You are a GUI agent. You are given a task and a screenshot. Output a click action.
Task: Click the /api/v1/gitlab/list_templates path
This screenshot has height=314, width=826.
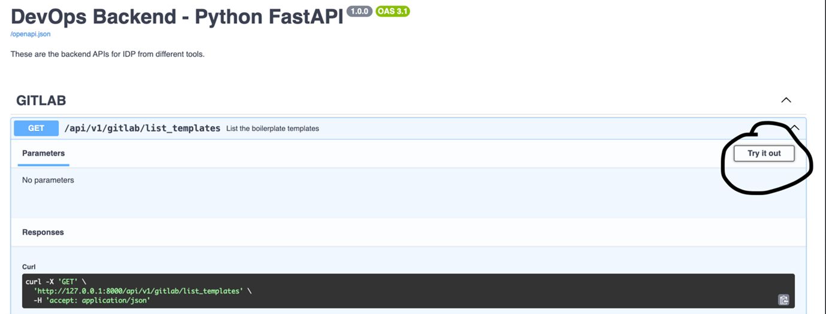143,128
